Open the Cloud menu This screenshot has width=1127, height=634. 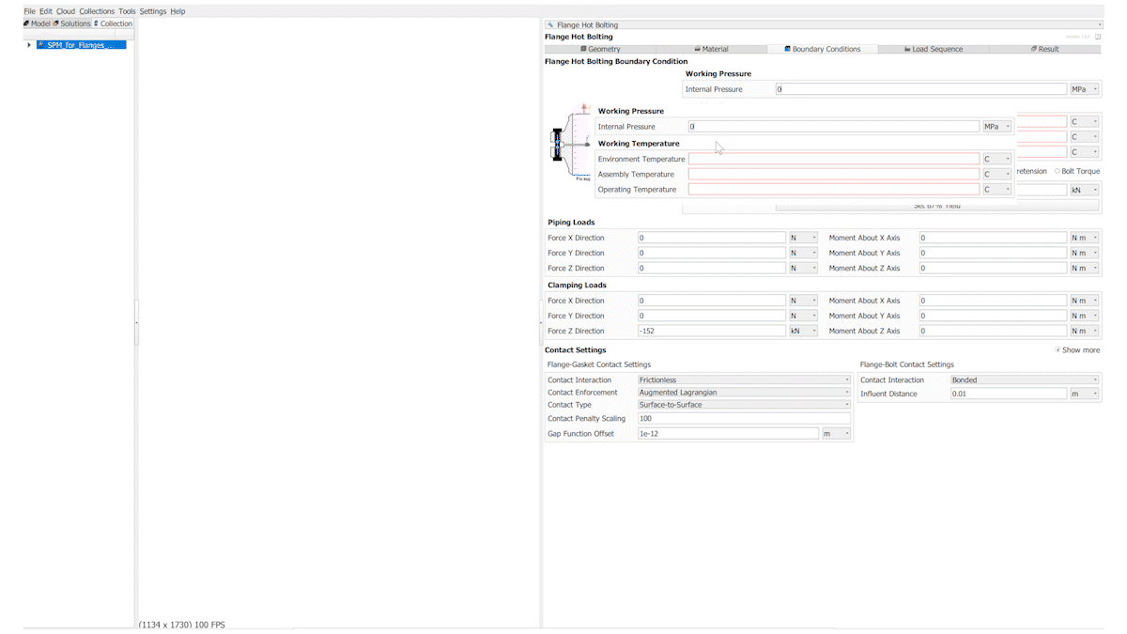pyautogui.click(x=66, y=11)
